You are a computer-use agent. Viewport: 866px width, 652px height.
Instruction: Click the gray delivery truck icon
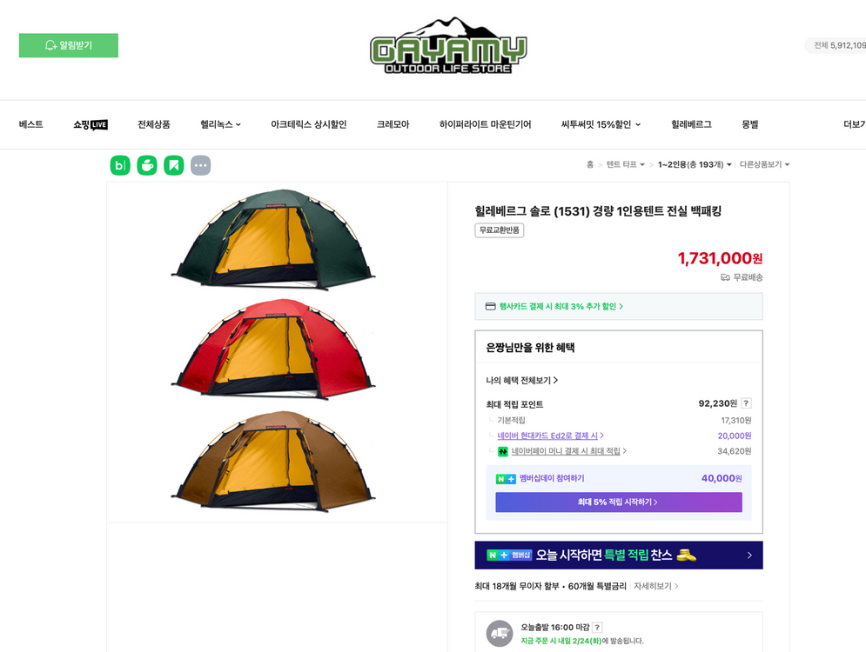pyautogui.click(x=500, y=634)
